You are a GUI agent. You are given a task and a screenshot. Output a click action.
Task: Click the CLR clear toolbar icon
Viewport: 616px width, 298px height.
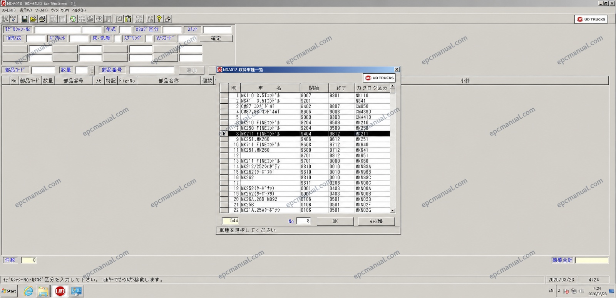point(13,18)
